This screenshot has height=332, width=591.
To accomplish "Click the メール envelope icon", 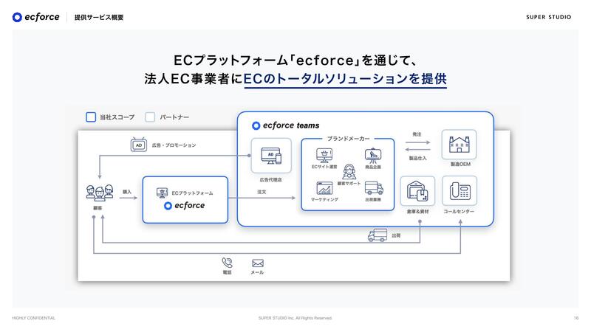I will (258, 263).
